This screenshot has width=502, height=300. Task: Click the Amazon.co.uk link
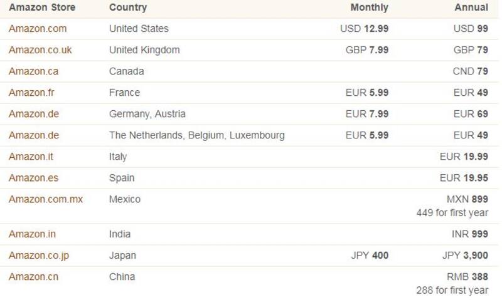coord(40,50)
